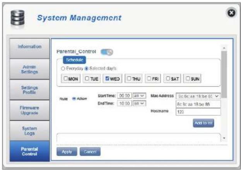
Task: Check the FRI checkbox
Action: click(x=149, y=78)
